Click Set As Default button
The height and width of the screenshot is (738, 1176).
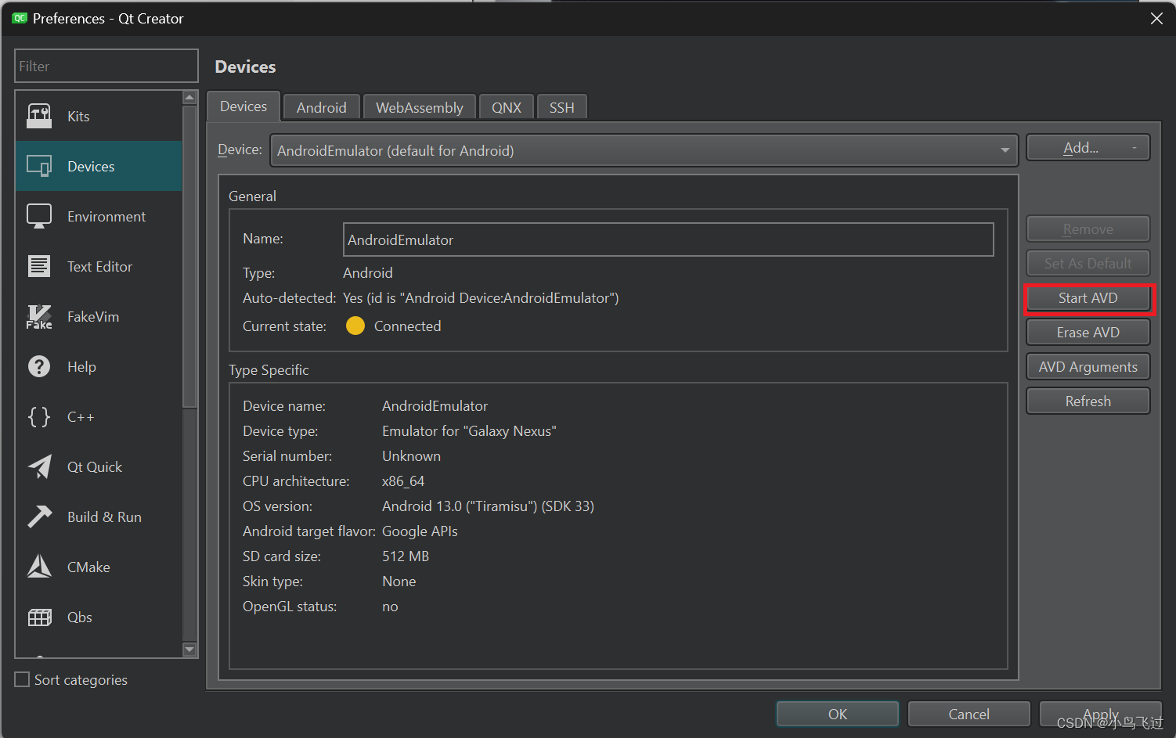1088,263
